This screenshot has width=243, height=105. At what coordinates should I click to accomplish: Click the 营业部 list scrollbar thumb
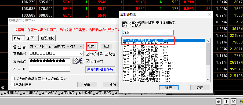pyautogui.click(x=208, y=54)
